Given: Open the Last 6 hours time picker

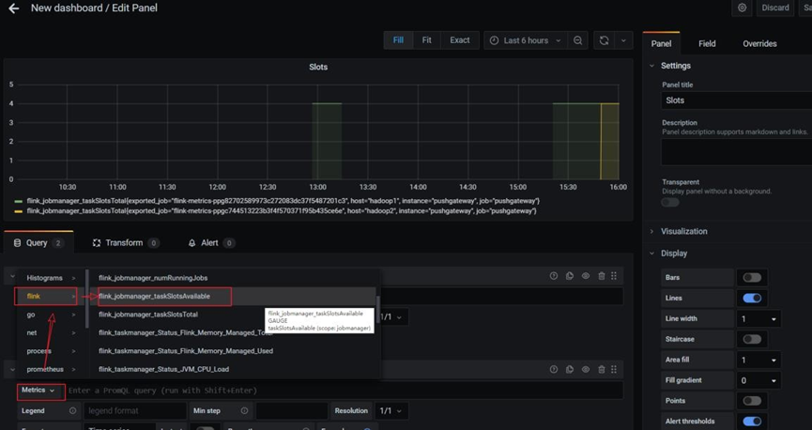Looking at the screenshot, I should (525, 40).
